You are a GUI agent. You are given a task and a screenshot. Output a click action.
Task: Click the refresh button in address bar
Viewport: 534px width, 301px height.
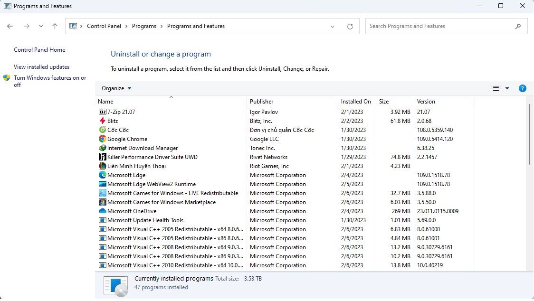350,27
